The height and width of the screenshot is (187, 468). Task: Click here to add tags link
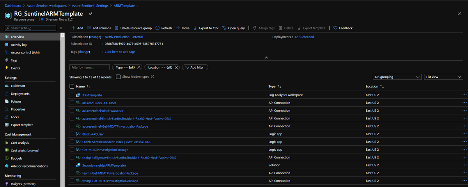[x=120, y=52]
